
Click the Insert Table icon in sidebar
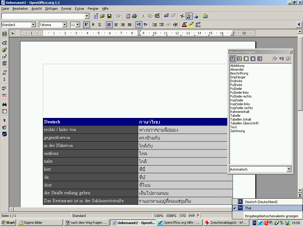4,34
